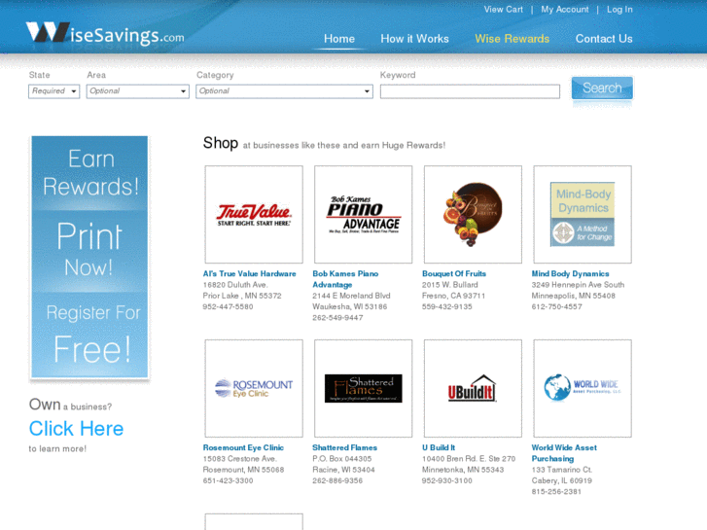The image size is (707, 530).
Task: Select address 15083 Crestone Ave.
Action: click(239, 459)
